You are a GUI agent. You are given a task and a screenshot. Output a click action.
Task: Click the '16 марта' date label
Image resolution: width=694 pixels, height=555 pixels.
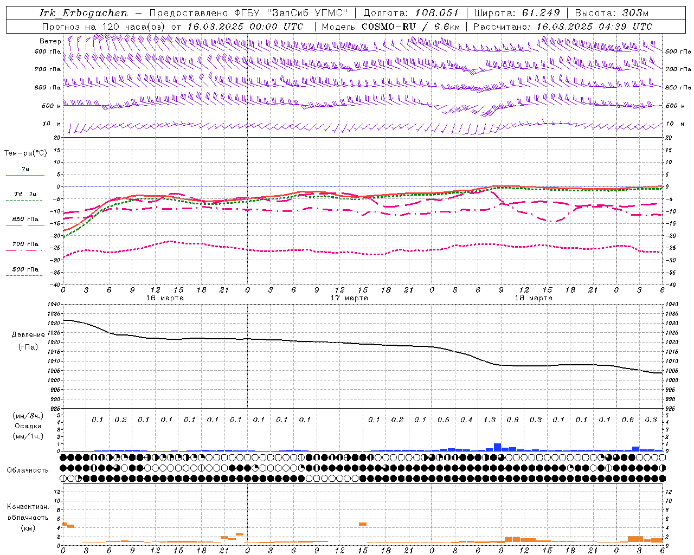coord(165,298)
